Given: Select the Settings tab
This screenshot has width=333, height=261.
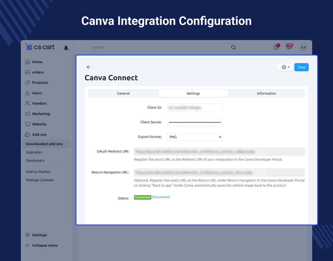Looking at the screenshot, I should (x=193, y=93).
